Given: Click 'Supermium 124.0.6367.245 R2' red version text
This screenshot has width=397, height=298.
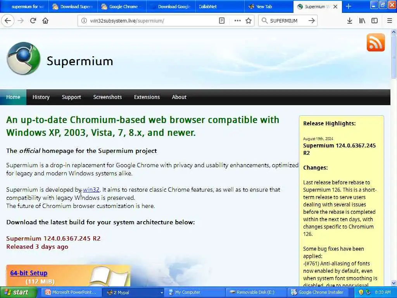Looking at the screenshot, I should point(54,239).
